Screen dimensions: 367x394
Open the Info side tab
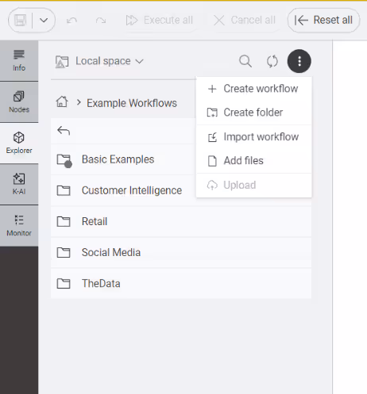coord(19,61)
